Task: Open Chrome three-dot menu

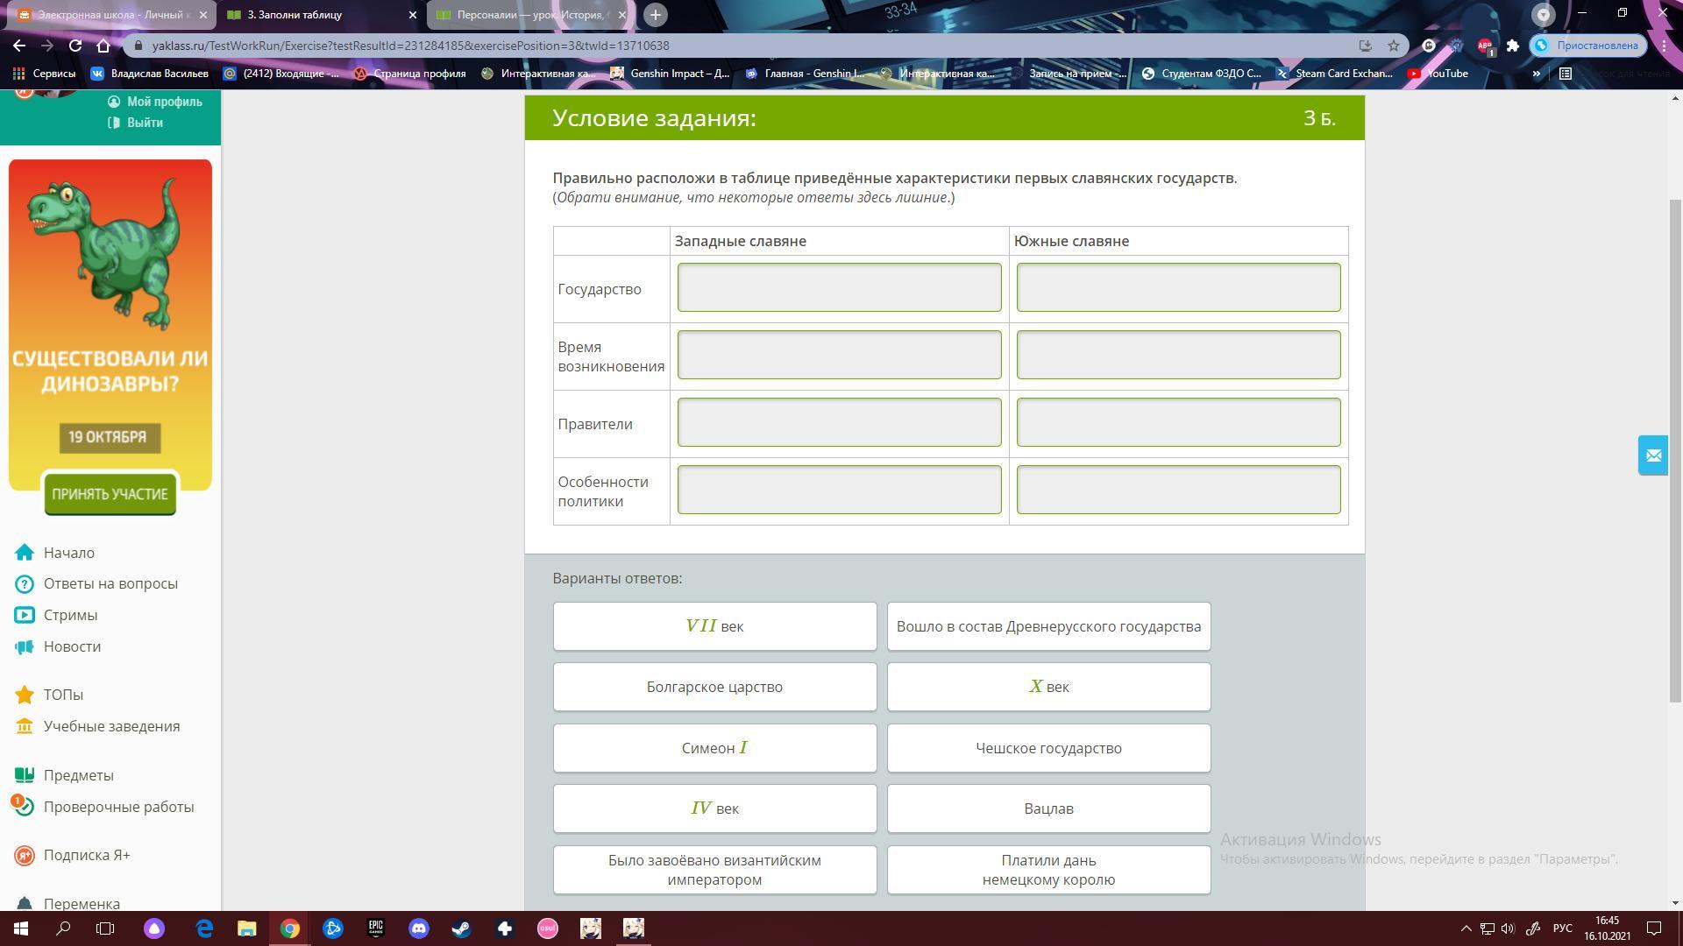Action: tap(1664, 46)
